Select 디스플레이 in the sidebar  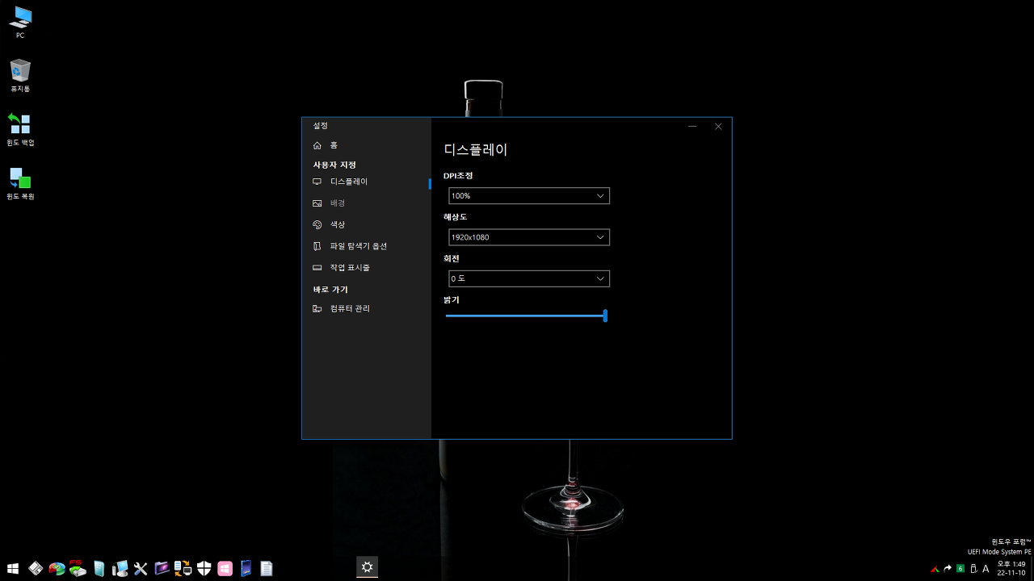click(x=349, y=182)
